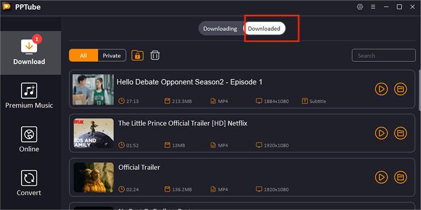
Task: Select the All filter button
Action: click(x=83, y=55)
